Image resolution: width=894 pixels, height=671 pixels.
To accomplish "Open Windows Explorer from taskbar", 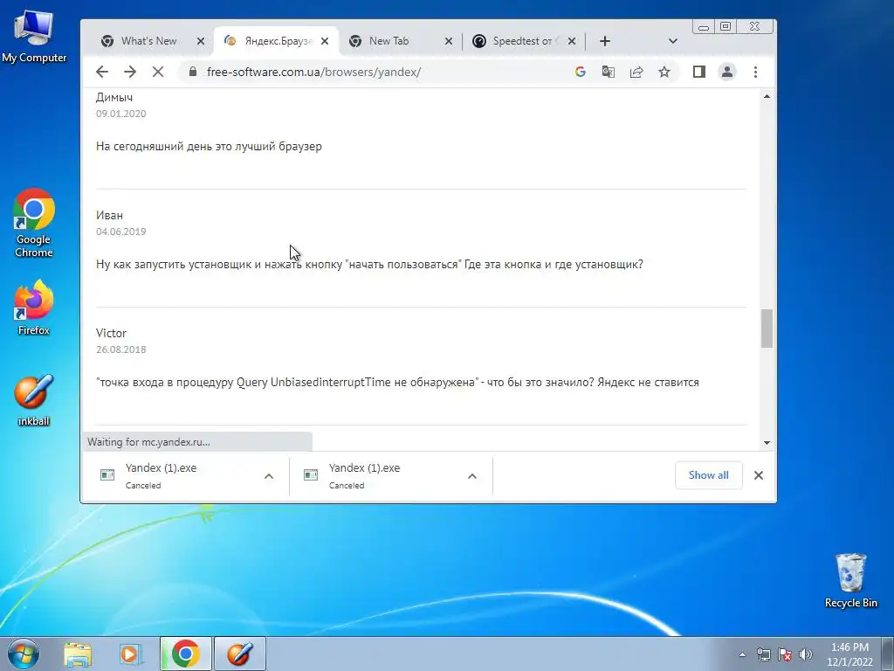I will pyautogui.click(x=78, y=654).
